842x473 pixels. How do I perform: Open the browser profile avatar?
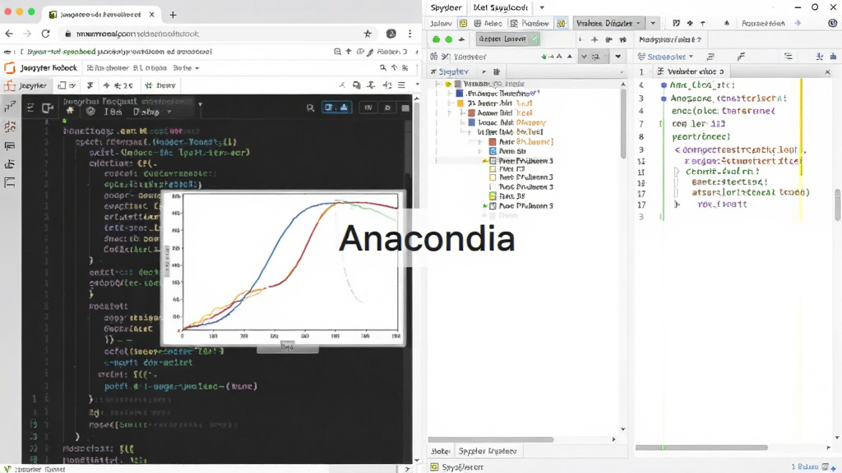391,34
